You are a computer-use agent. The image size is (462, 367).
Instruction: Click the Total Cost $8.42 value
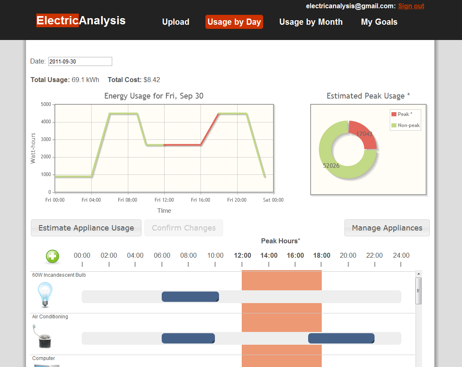click(x=152, y=80)
